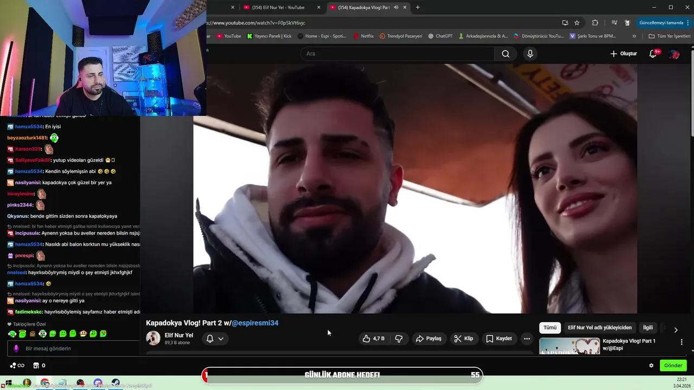Open Kapadokya Vlog Part 1 thumbnail

[569, 346]
